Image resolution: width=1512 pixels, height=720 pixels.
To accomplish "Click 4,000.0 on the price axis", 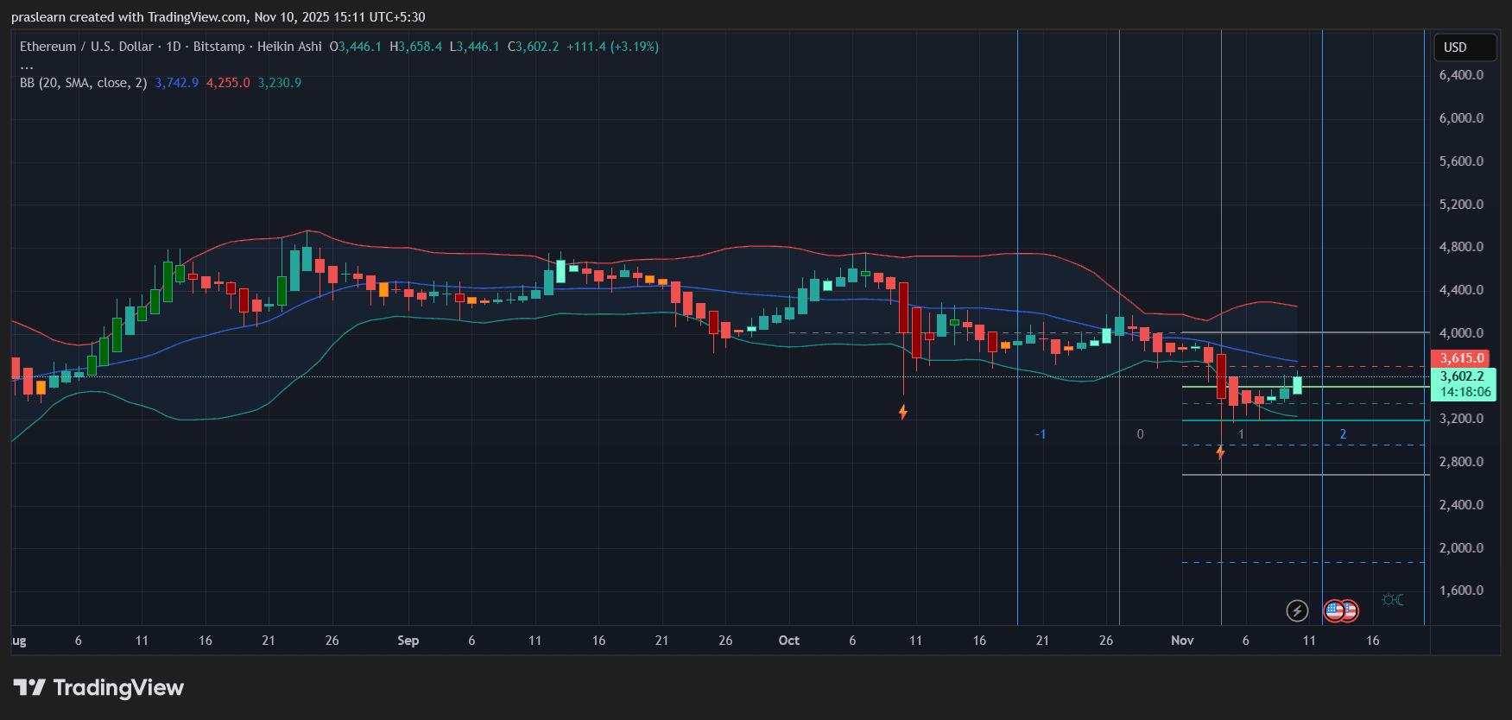I will (1461, 333).
